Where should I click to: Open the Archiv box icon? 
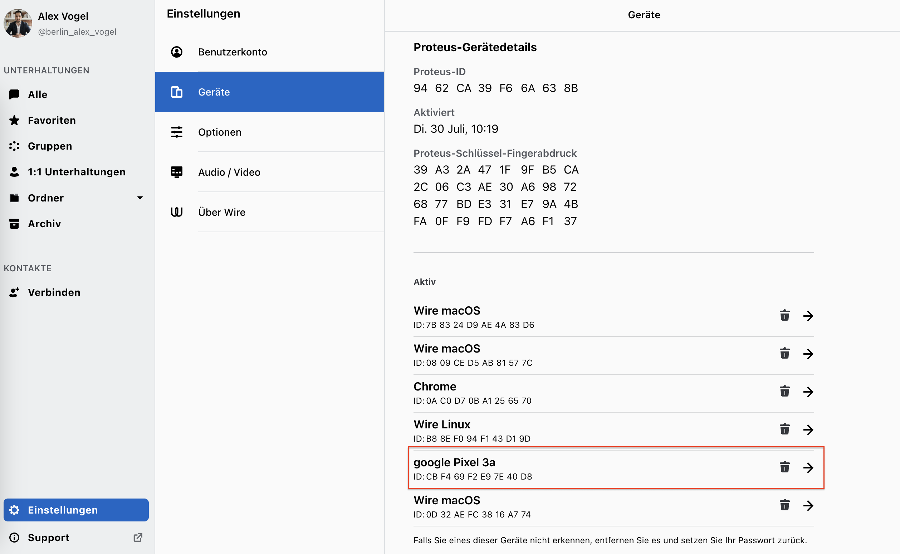point(14,224)
